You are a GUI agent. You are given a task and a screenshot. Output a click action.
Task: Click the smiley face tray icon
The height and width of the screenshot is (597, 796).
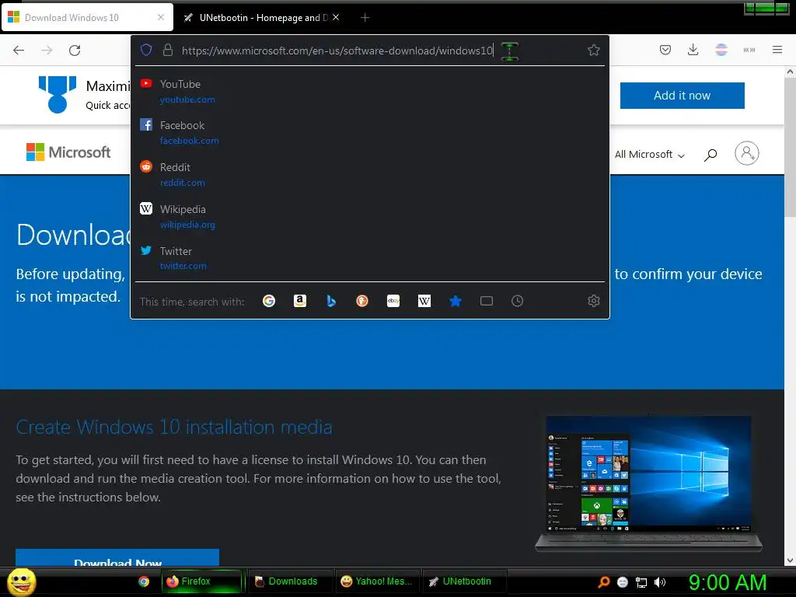(623, 582)
